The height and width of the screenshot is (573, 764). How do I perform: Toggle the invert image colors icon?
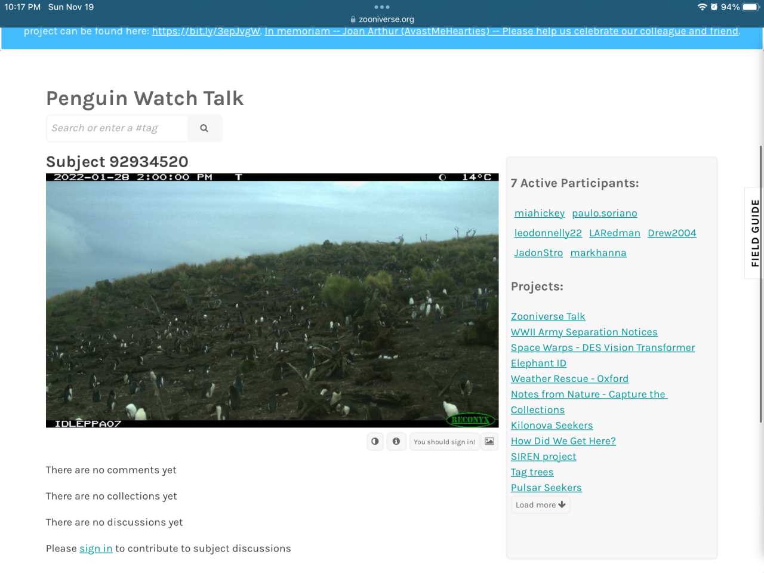(375, 442)
